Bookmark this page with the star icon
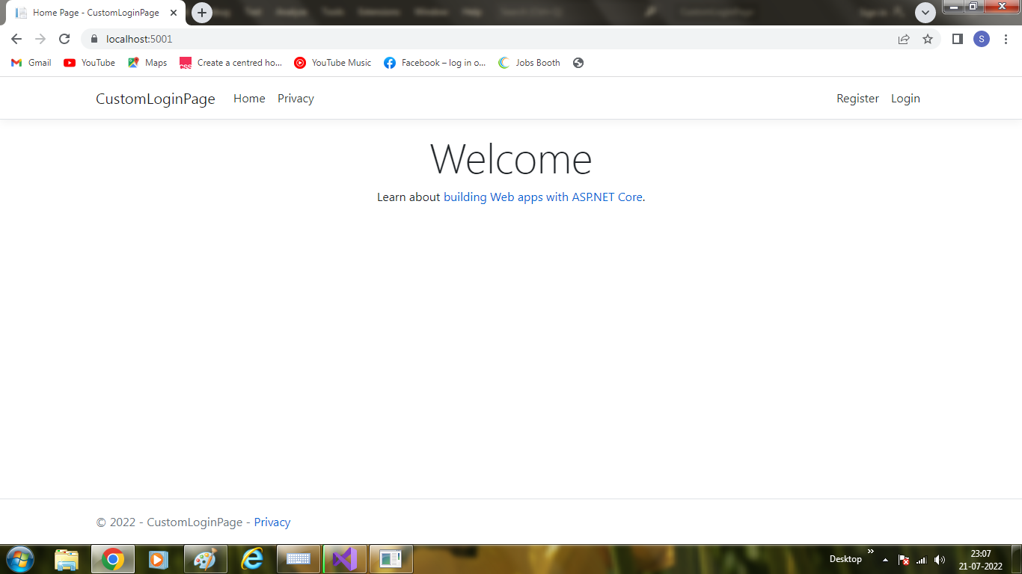This screenshot has height=574, width=1022. (928, 39)
